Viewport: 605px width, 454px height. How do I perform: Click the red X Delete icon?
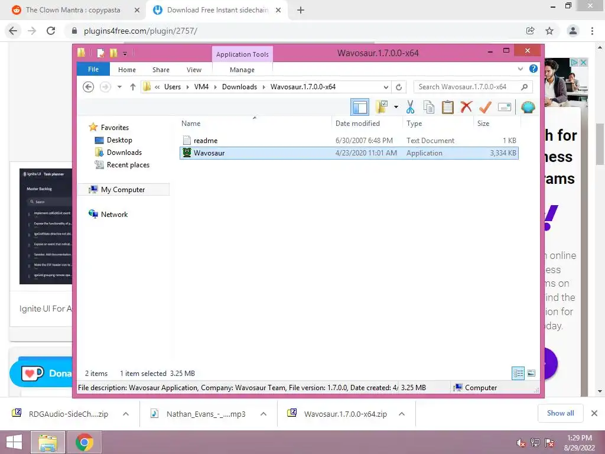466,106
